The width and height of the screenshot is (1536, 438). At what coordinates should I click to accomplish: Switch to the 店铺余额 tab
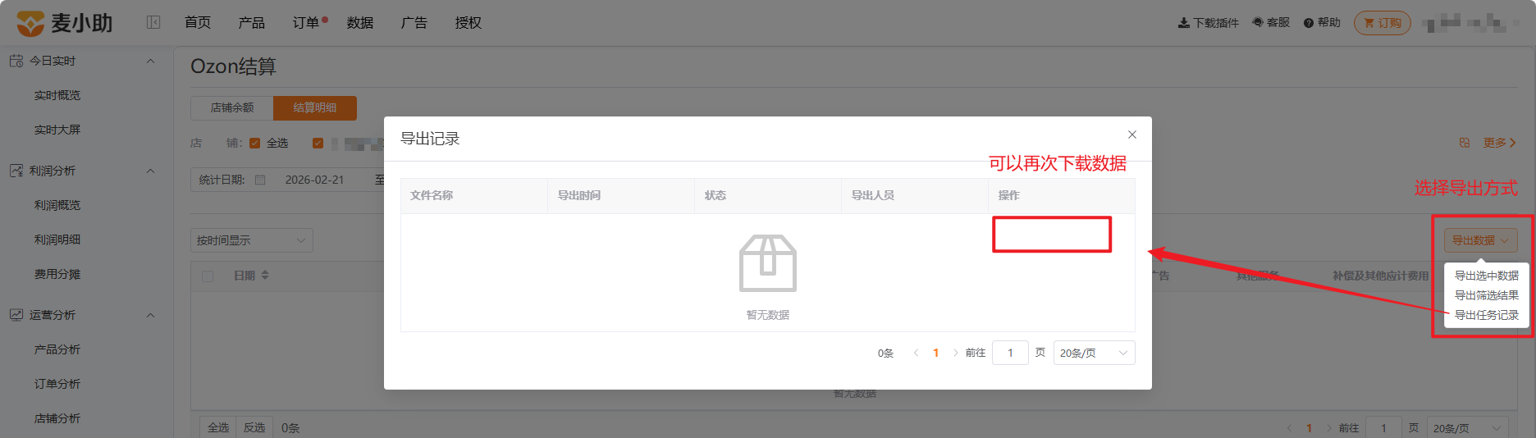coord(231,107)
